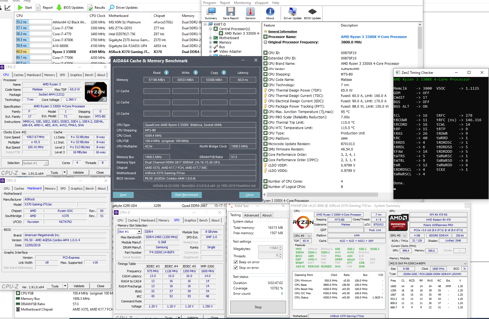Image resolution: width=489 pixels, height=319 pixels.
Task: Switch to Bench tab in CPU-Z Mainboard window
Action: [x=90, y=189]
